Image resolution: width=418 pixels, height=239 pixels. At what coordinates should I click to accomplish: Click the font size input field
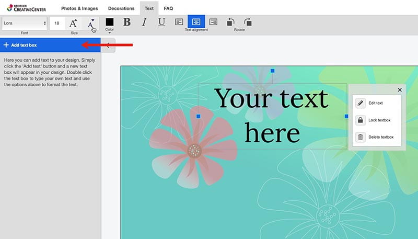[x=56, y=23]
